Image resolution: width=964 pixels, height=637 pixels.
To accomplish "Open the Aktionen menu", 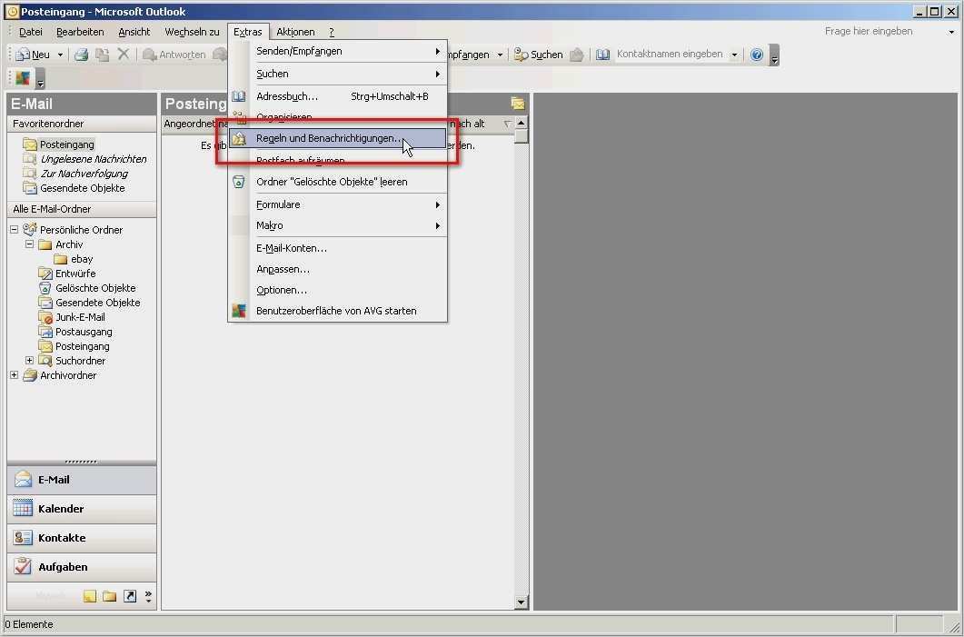I will [295, 32].
